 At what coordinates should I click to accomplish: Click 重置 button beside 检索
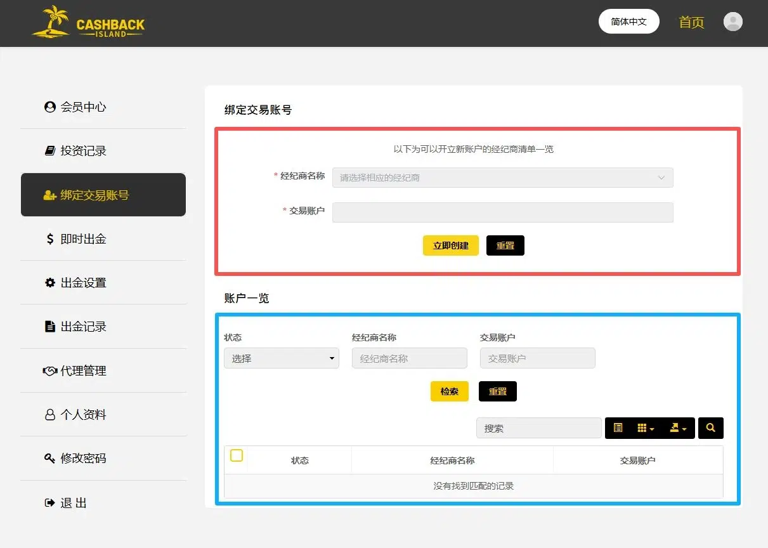click(498, 391)
